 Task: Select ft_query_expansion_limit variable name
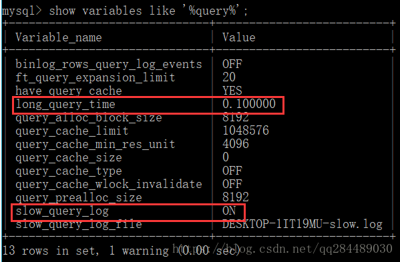95,77
